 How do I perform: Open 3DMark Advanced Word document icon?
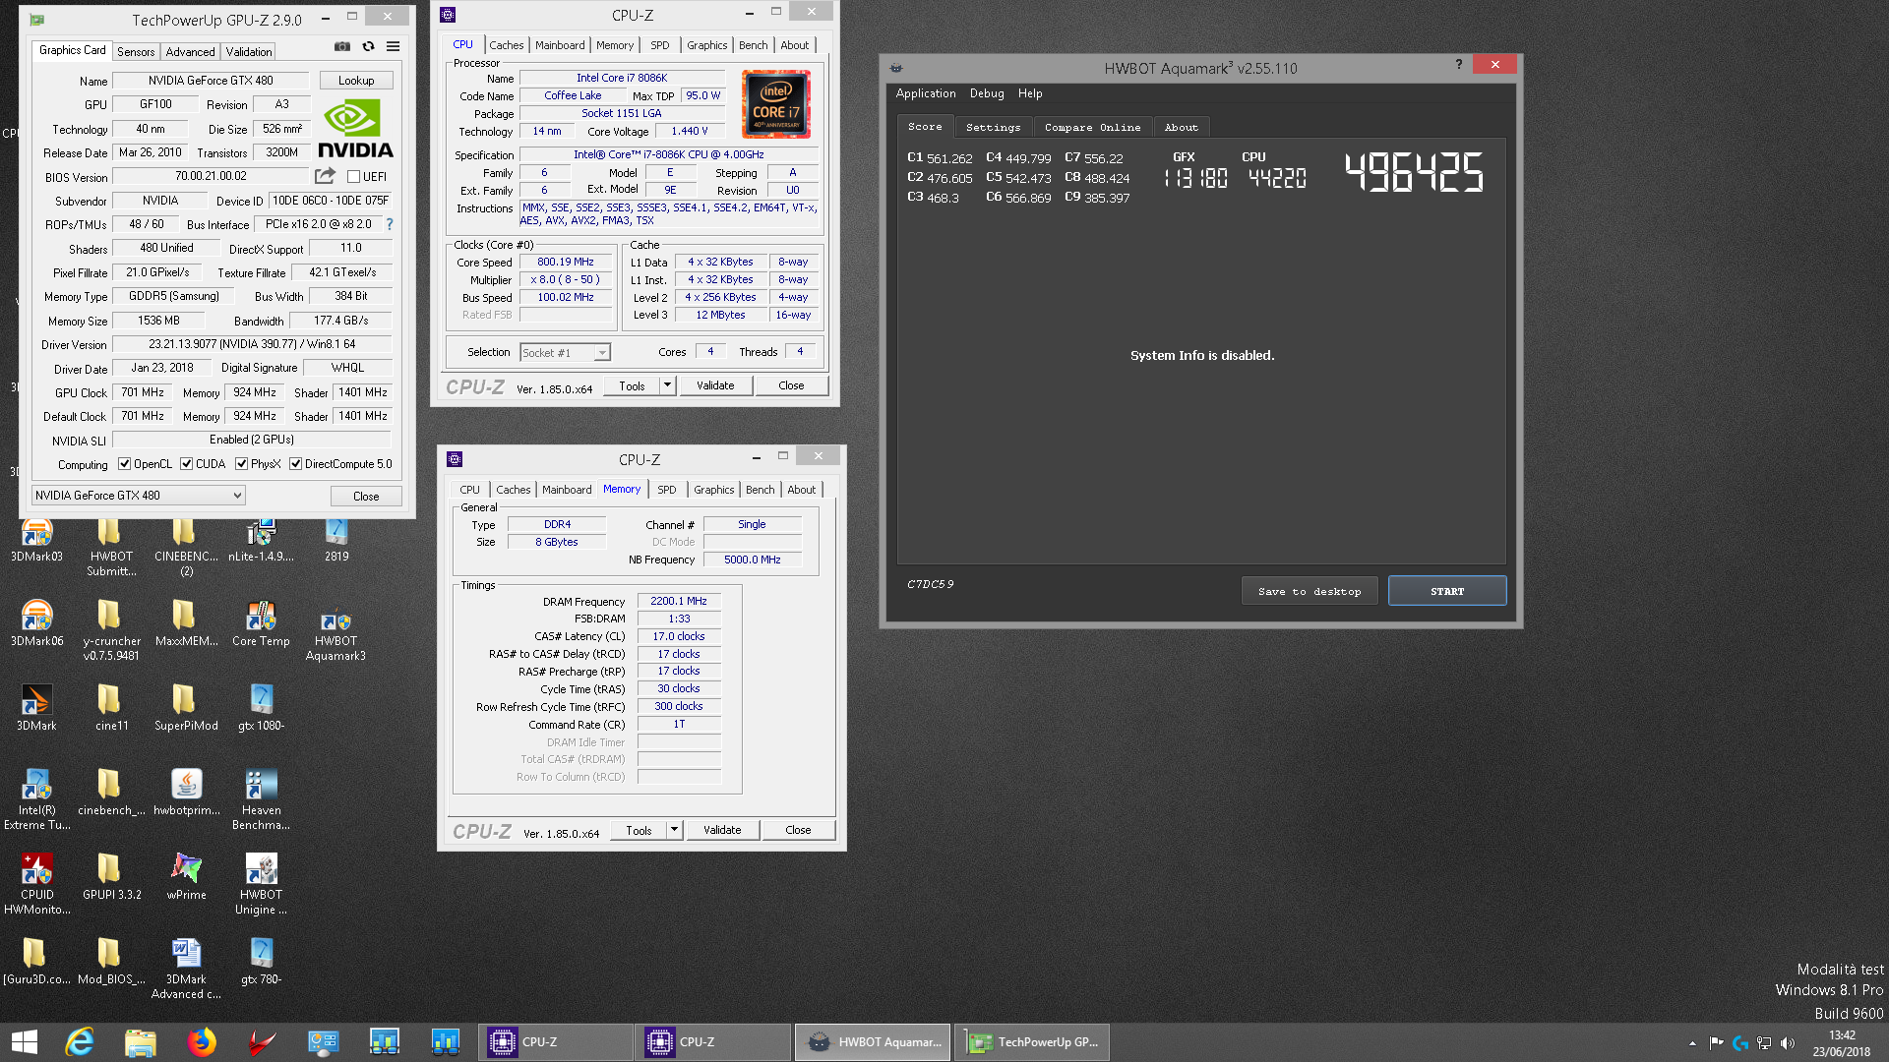click(x=186, y=969)
